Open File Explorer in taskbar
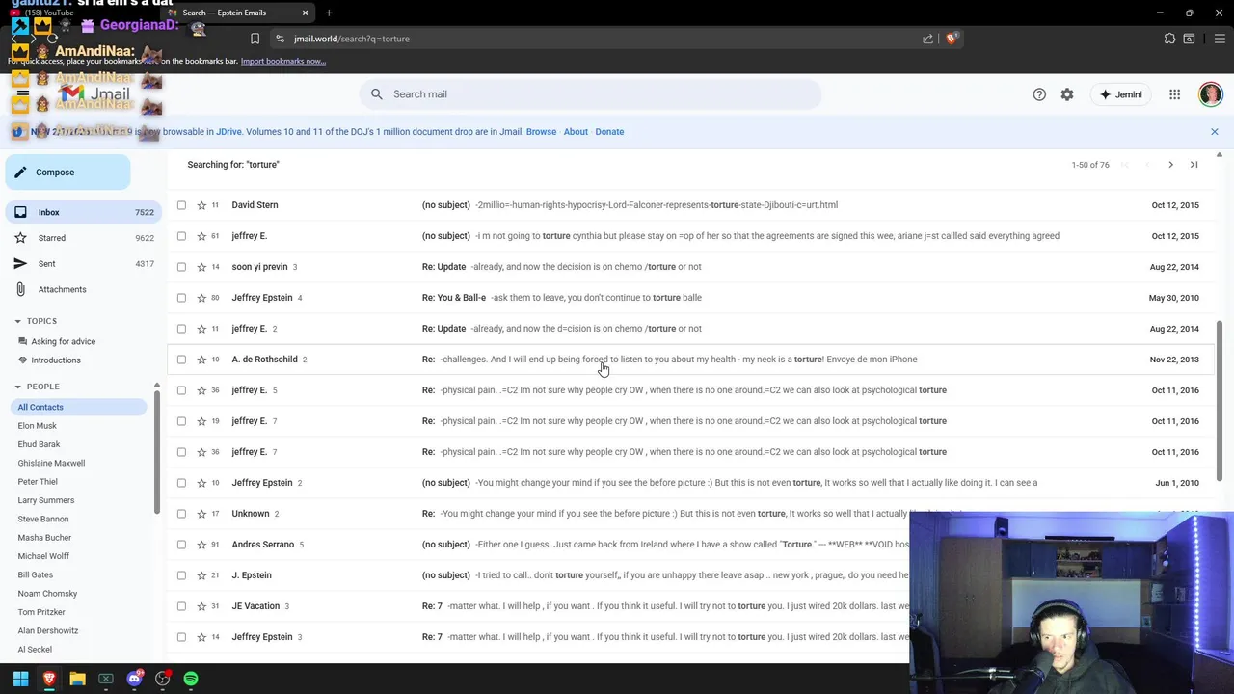The image size is (1234, 694). coord(77,679)
